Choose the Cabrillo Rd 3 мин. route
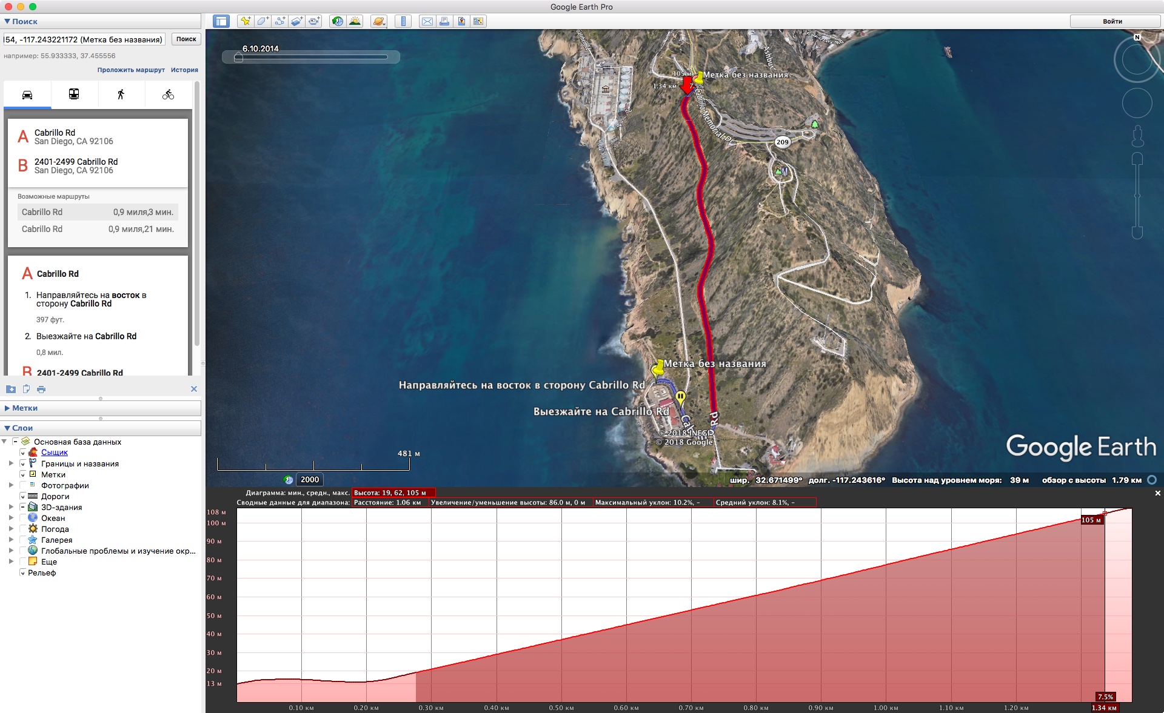Image resolution: width=1164 pixels, height=713 pixels. pyautogui.click(x=98, y=212)
